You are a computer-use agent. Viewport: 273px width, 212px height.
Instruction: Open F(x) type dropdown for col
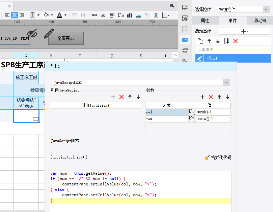(x=192, y=112)
